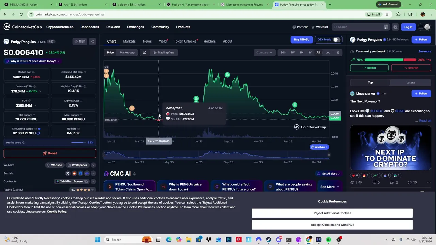This screenshot has height=245, width=436.
Task: Select Market cap chart view
Action: [127, 52]
